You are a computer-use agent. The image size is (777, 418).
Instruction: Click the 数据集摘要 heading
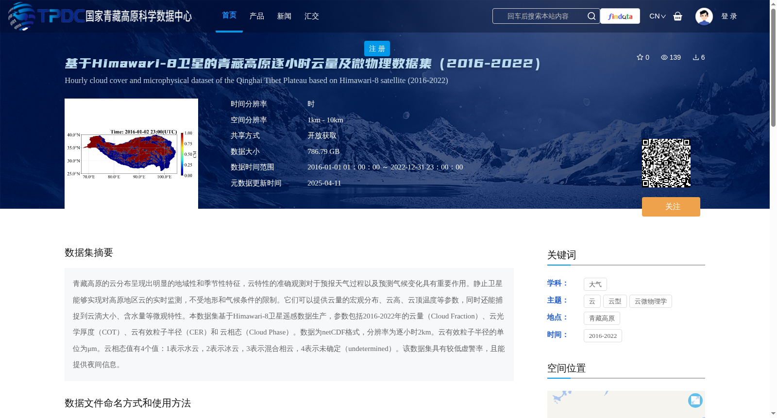coord(89,252)
